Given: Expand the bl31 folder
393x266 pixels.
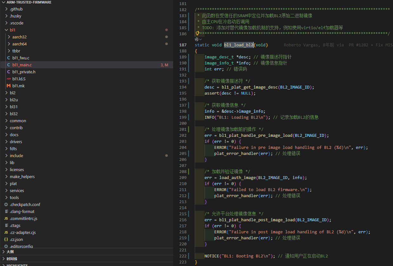Looking at the screenshot, I should click(7, 107).
